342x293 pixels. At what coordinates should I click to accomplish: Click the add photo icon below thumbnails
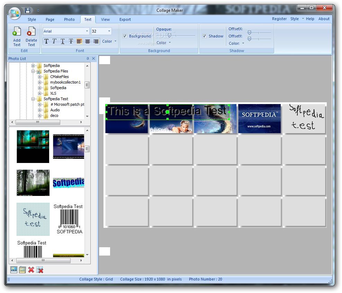pos(14,270)
